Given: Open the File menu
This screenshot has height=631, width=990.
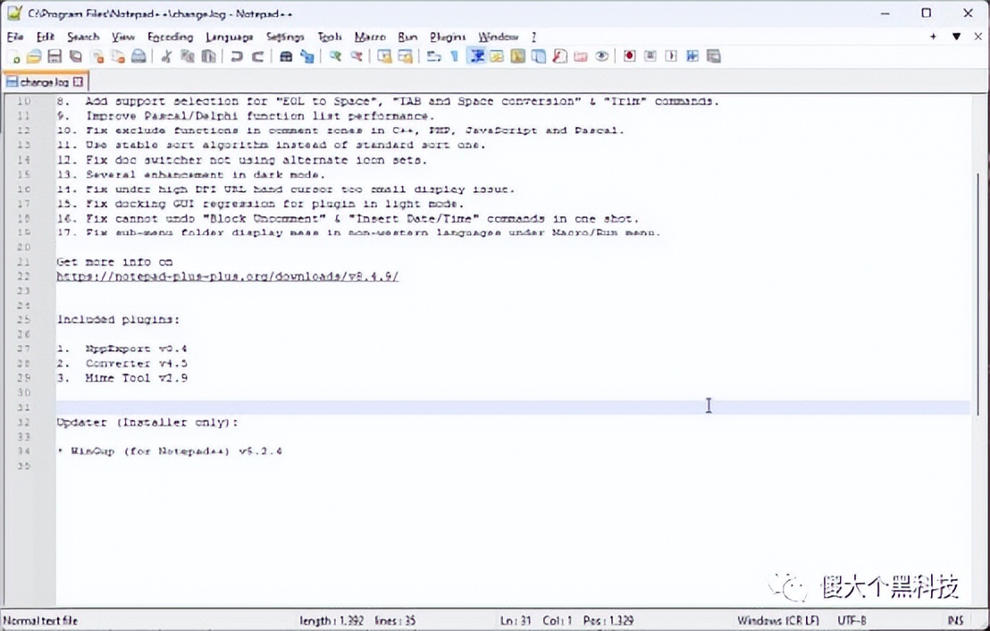Looking at the screenshot, I should (15, 37).
